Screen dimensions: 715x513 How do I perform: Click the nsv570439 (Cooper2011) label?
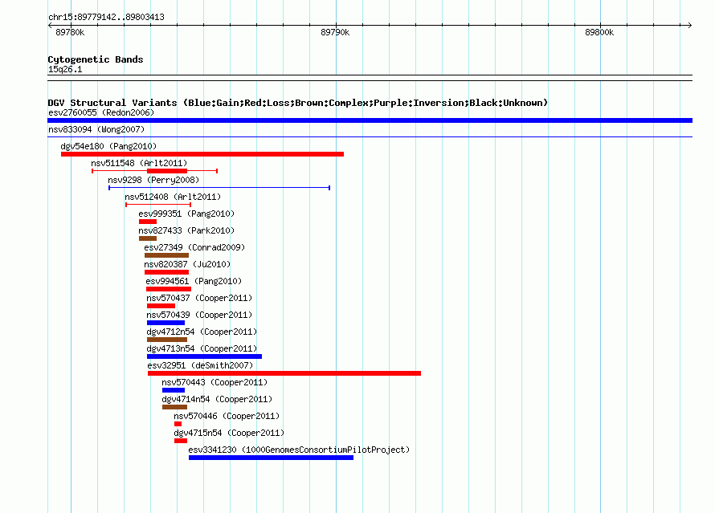pos(199,315)
